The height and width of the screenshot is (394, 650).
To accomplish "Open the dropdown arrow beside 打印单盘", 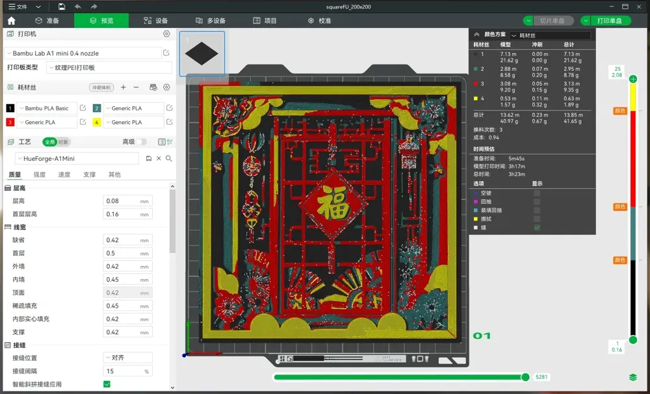I will (x=586, y=21).
